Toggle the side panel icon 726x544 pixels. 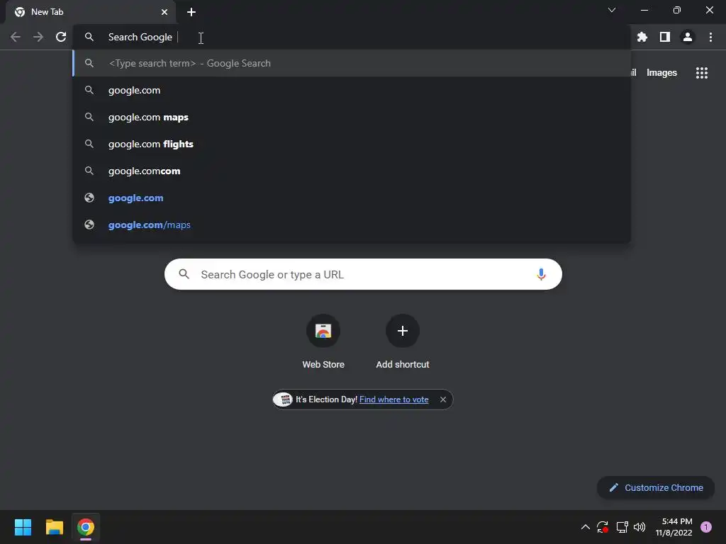pos(665,37)
